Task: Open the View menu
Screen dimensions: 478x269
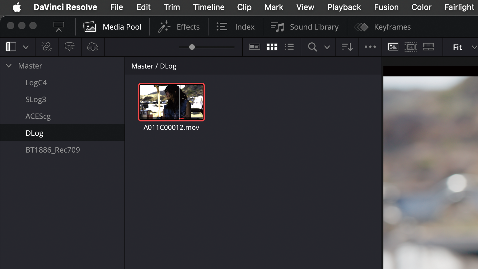Action: [x=305, y=7]
